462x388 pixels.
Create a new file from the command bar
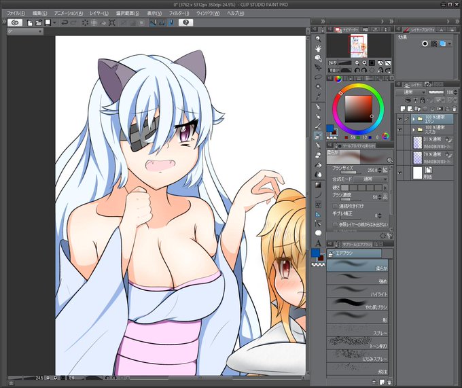[x=29, y=22]
